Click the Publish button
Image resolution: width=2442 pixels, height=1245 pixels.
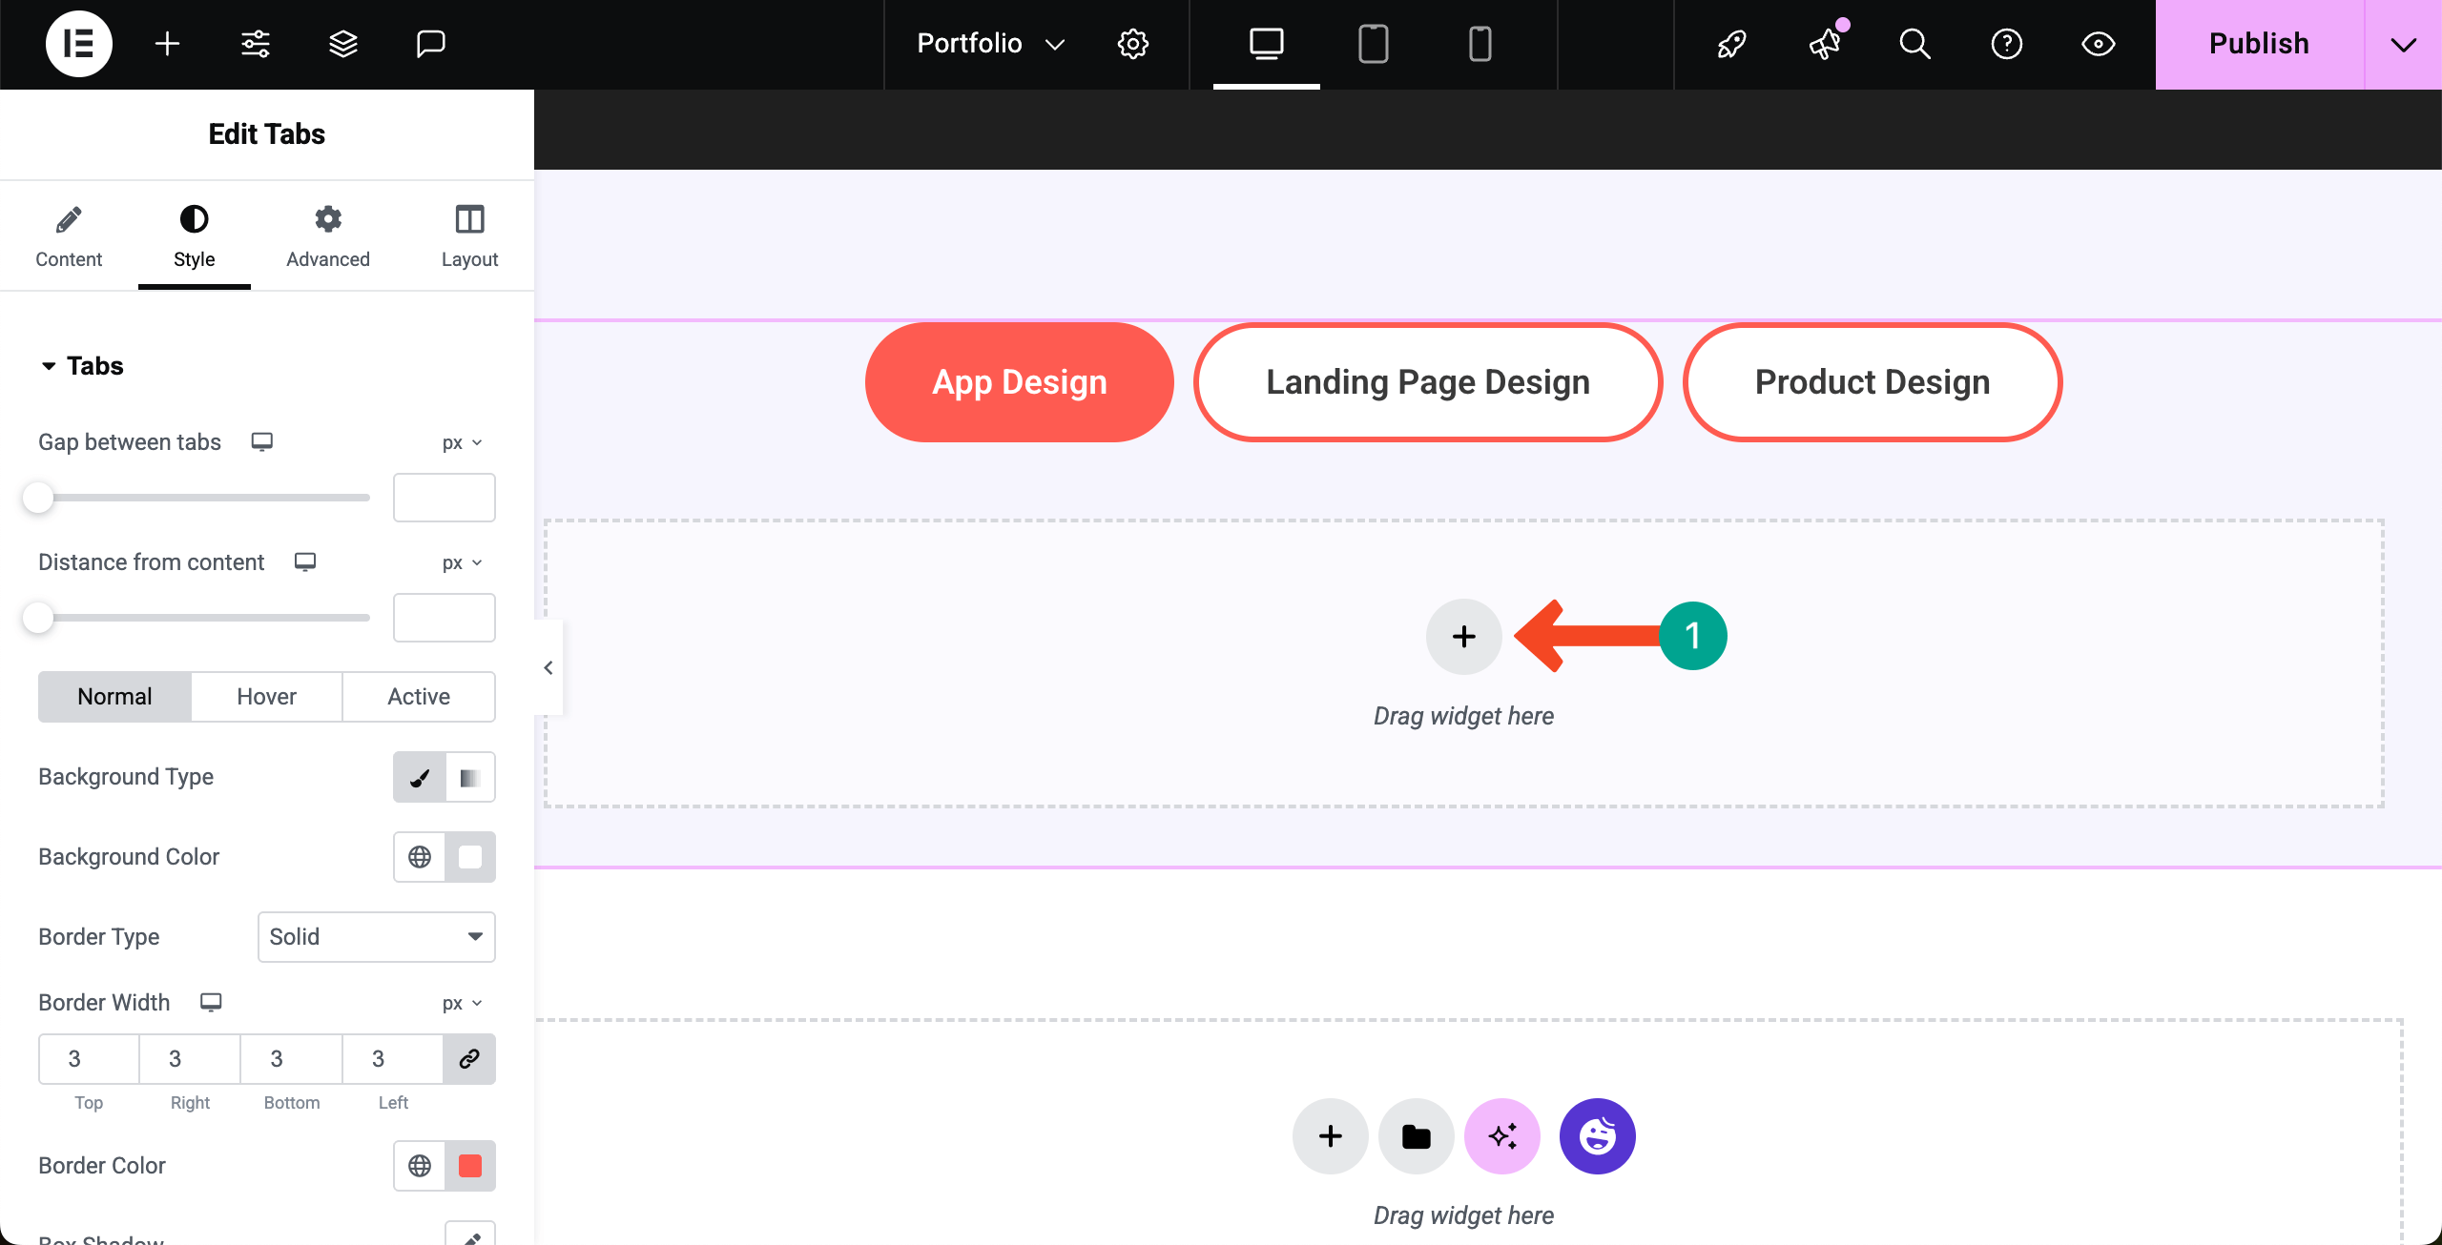[x=2259, y=44]
